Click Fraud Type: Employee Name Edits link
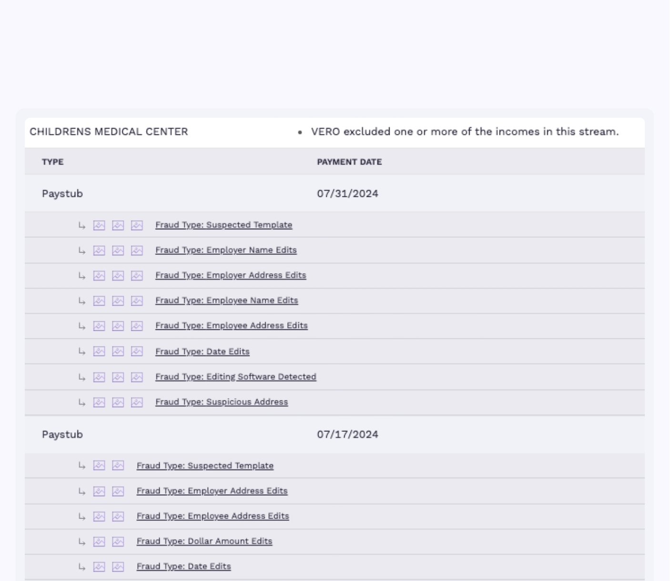Screen dimensions: 670x581 [226, 301]
